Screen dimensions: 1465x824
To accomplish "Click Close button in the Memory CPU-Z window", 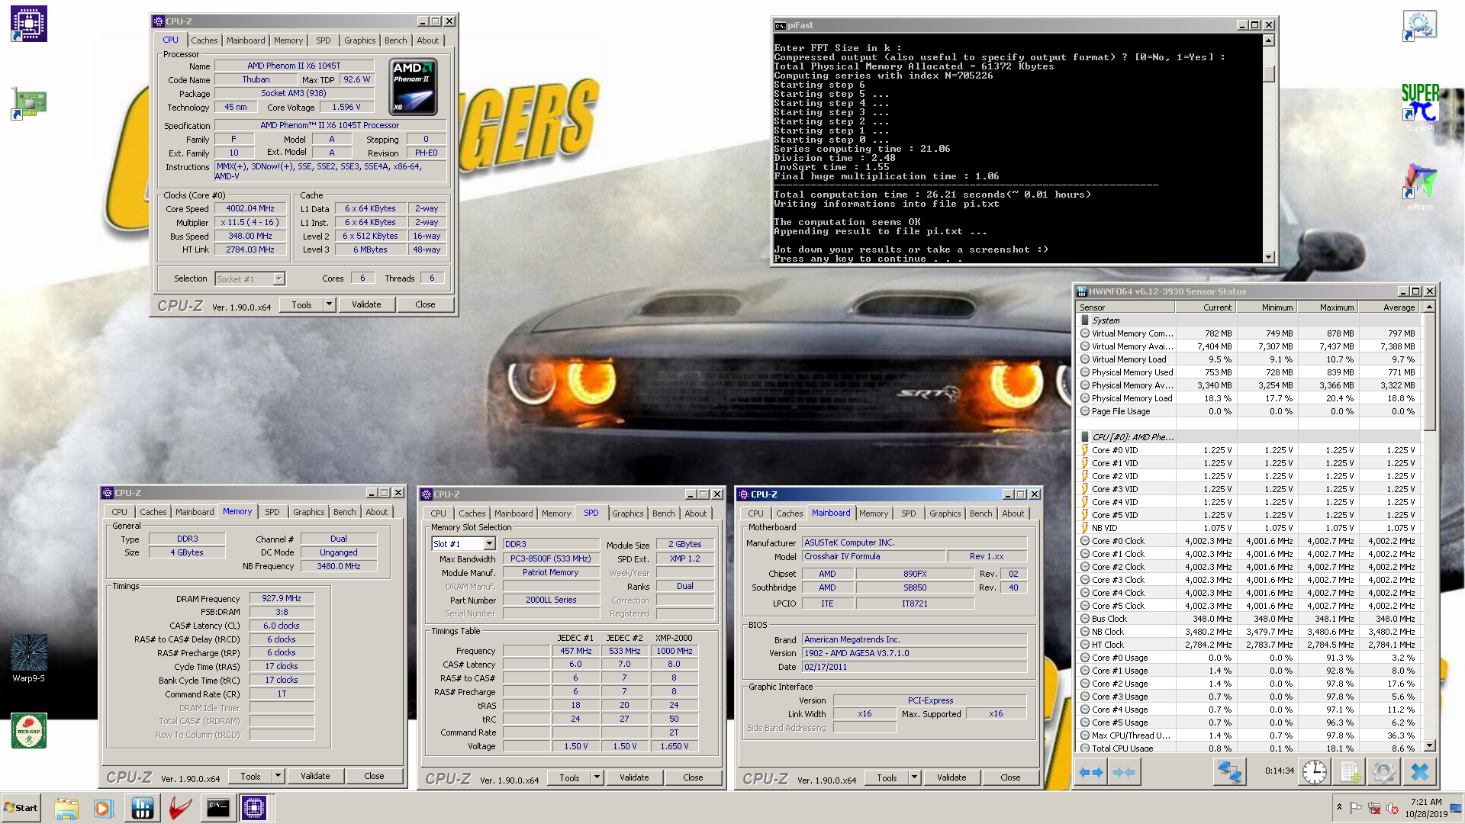I will 374,776.
